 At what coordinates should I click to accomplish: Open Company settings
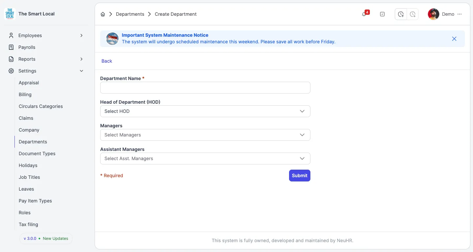pyautogui.click(x=29, y=130)
